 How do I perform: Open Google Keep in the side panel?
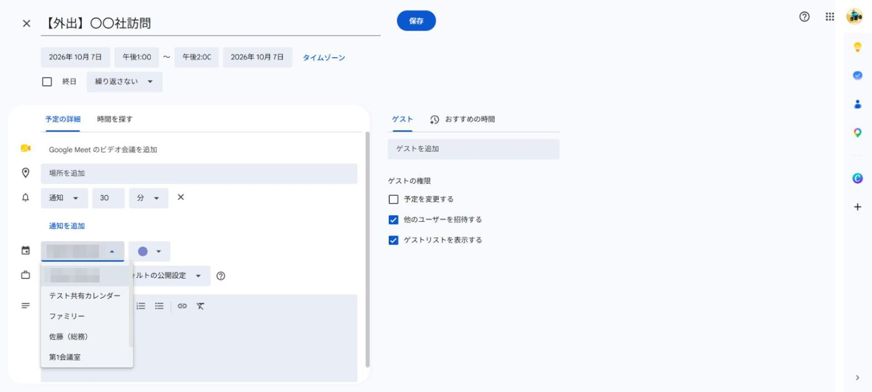(x=857, y=47)
